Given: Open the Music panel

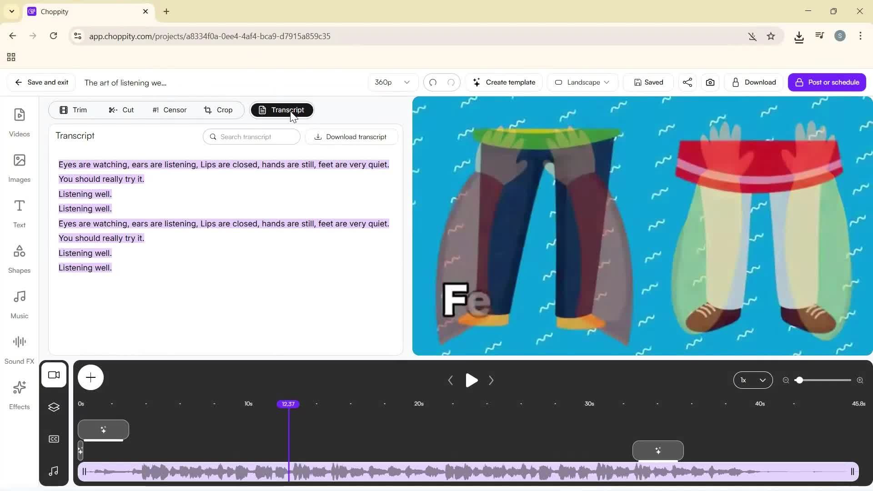Looking at the screenshot, I should (x=19, y=303).
